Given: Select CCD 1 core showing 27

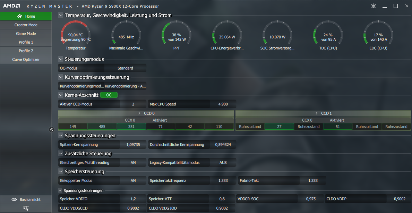Looking at the screenshot, I should click(279, 127).
